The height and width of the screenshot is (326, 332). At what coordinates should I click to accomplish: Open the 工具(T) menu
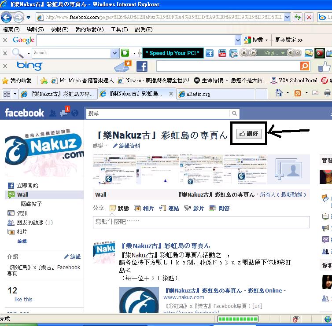pos(119,29)
